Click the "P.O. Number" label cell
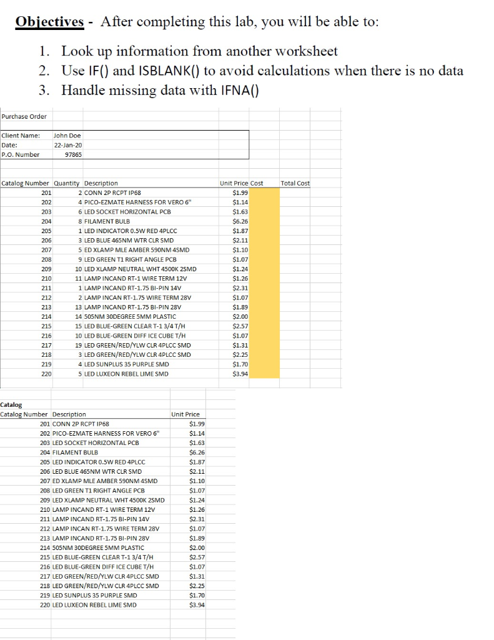Screen dimensions: 494x640 (x=21, y=155)
